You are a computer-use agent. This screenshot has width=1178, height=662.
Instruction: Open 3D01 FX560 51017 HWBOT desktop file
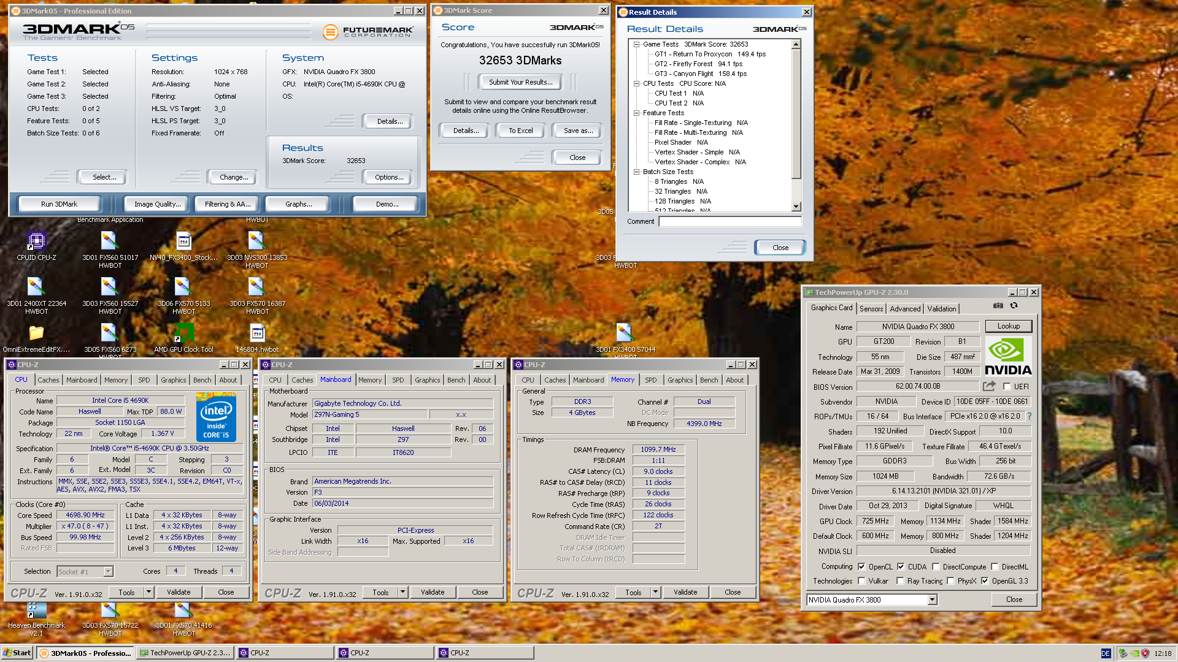(x=110, y=250)
